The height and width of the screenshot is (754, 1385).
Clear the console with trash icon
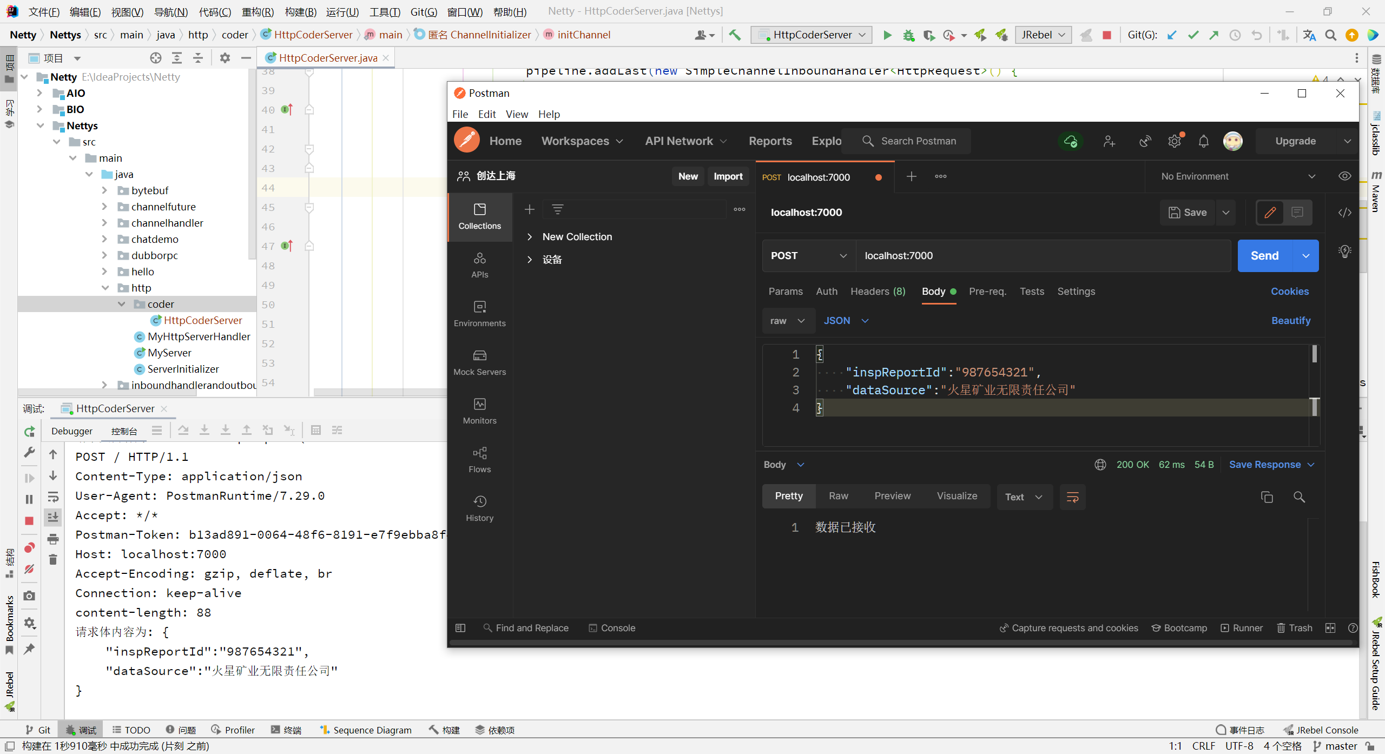click(x=53, y=560)
